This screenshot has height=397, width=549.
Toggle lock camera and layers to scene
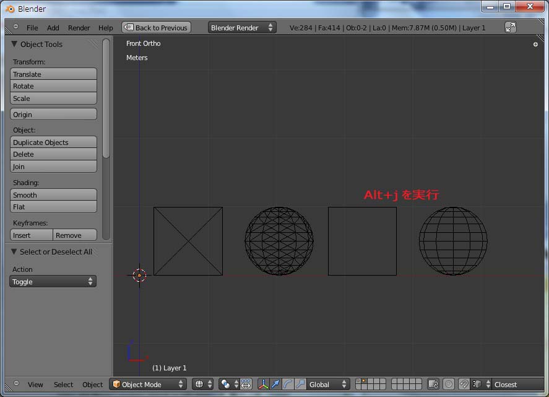coord(433,385)
